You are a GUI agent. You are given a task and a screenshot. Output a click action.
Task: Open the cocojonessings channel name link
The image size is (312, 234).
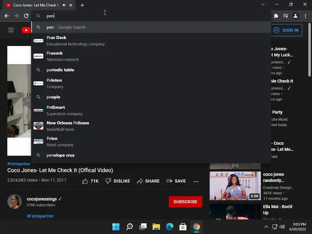[42, 199]
